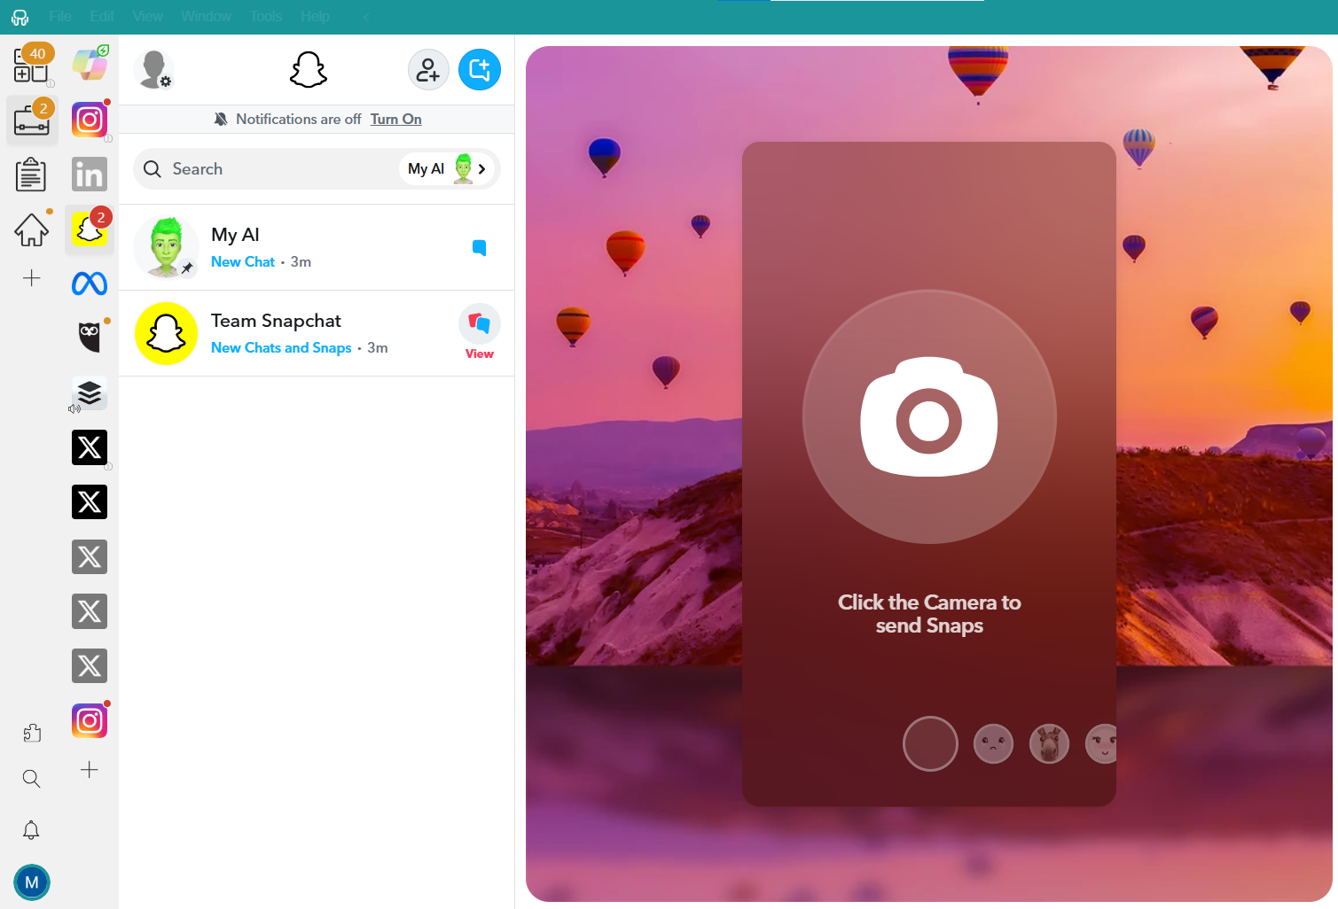Open the Tools menu

click(x=265, y=16)
